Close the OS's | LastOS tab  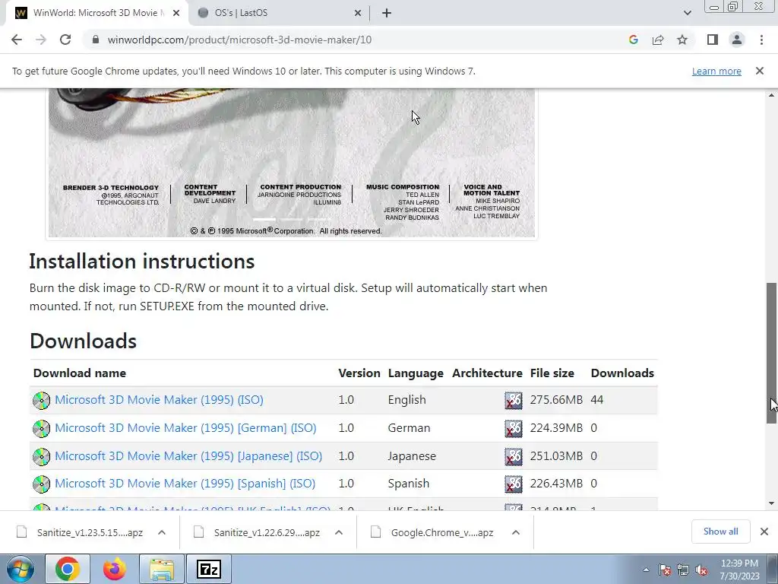[x=358, y=13]
